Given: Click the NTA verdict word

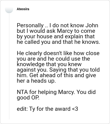Looking at the screenshot, I should click(22, 92).
